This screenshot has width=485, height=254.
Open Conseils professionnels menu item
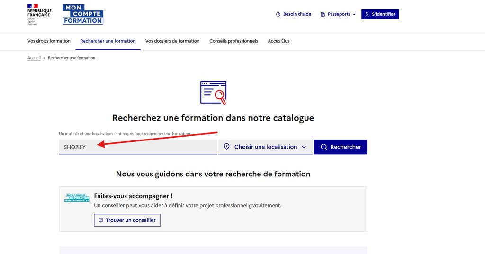tap(234, 41)
